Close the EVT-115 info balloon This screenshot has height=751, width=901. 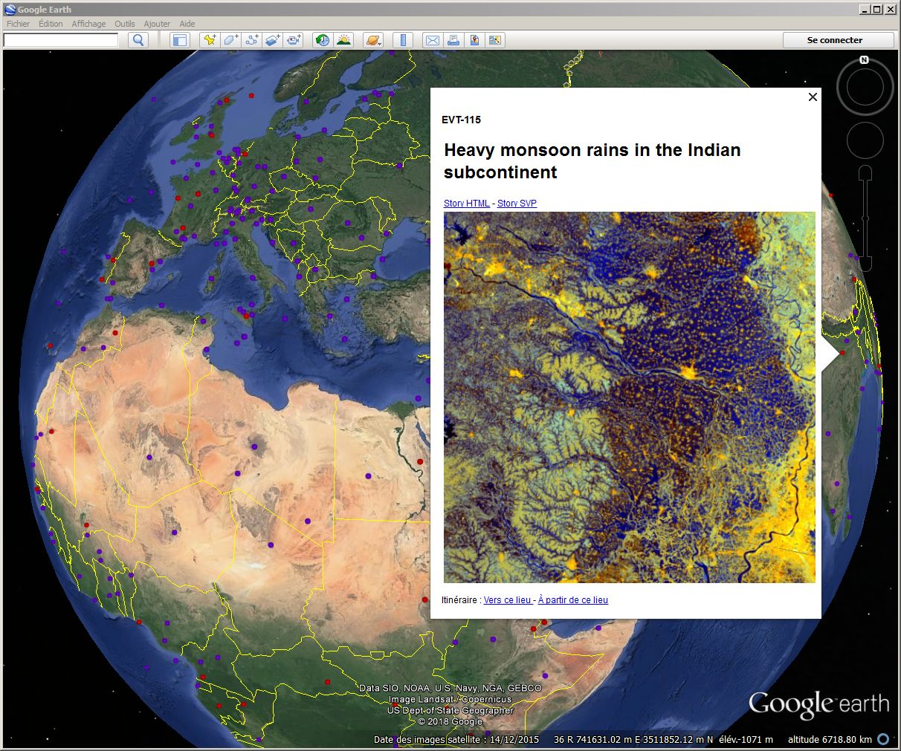[813, 97]
